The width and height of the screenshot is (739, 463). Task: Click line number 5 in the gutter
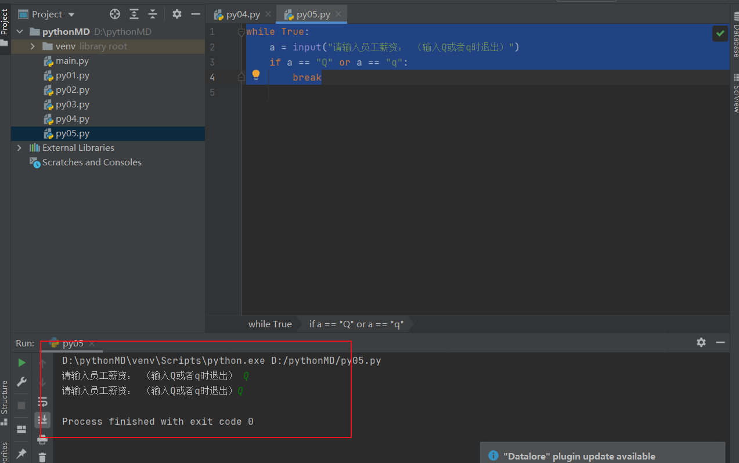tap(212, 92)
